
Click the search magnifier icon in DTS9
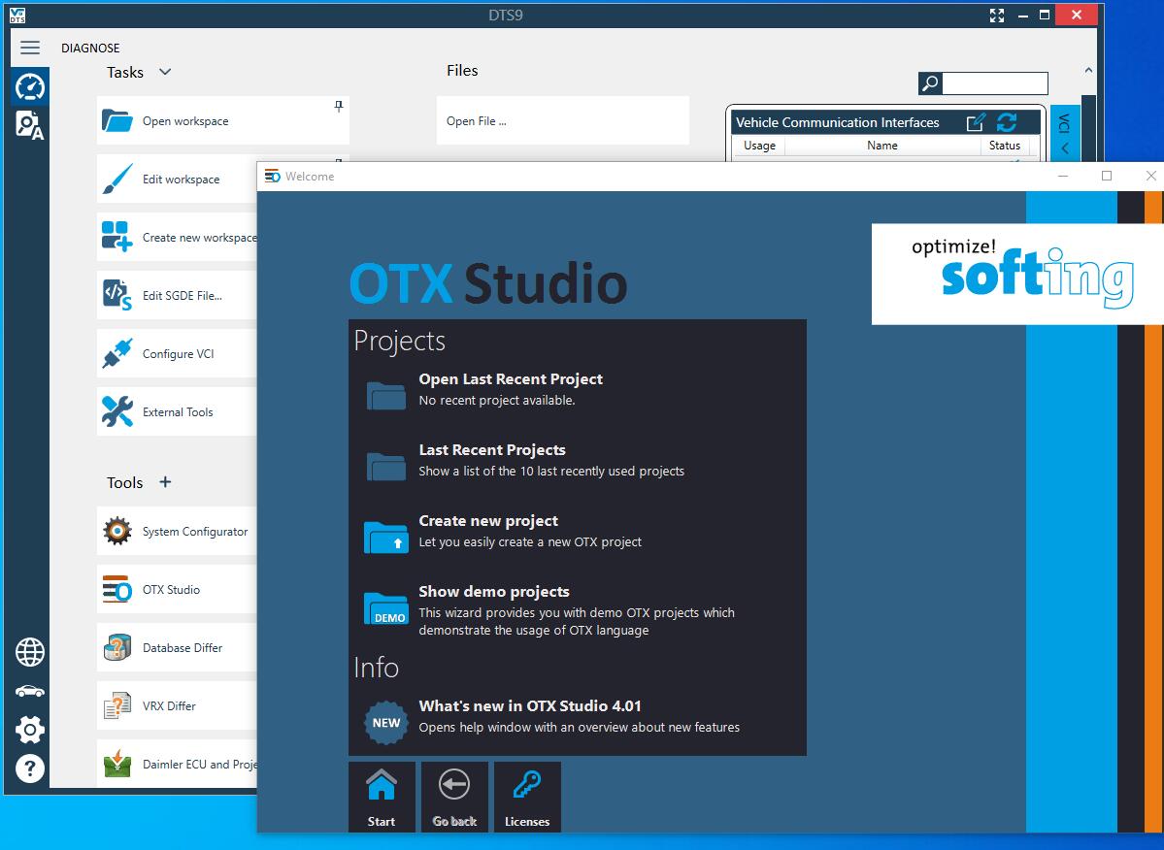click(x=930, y=83)
